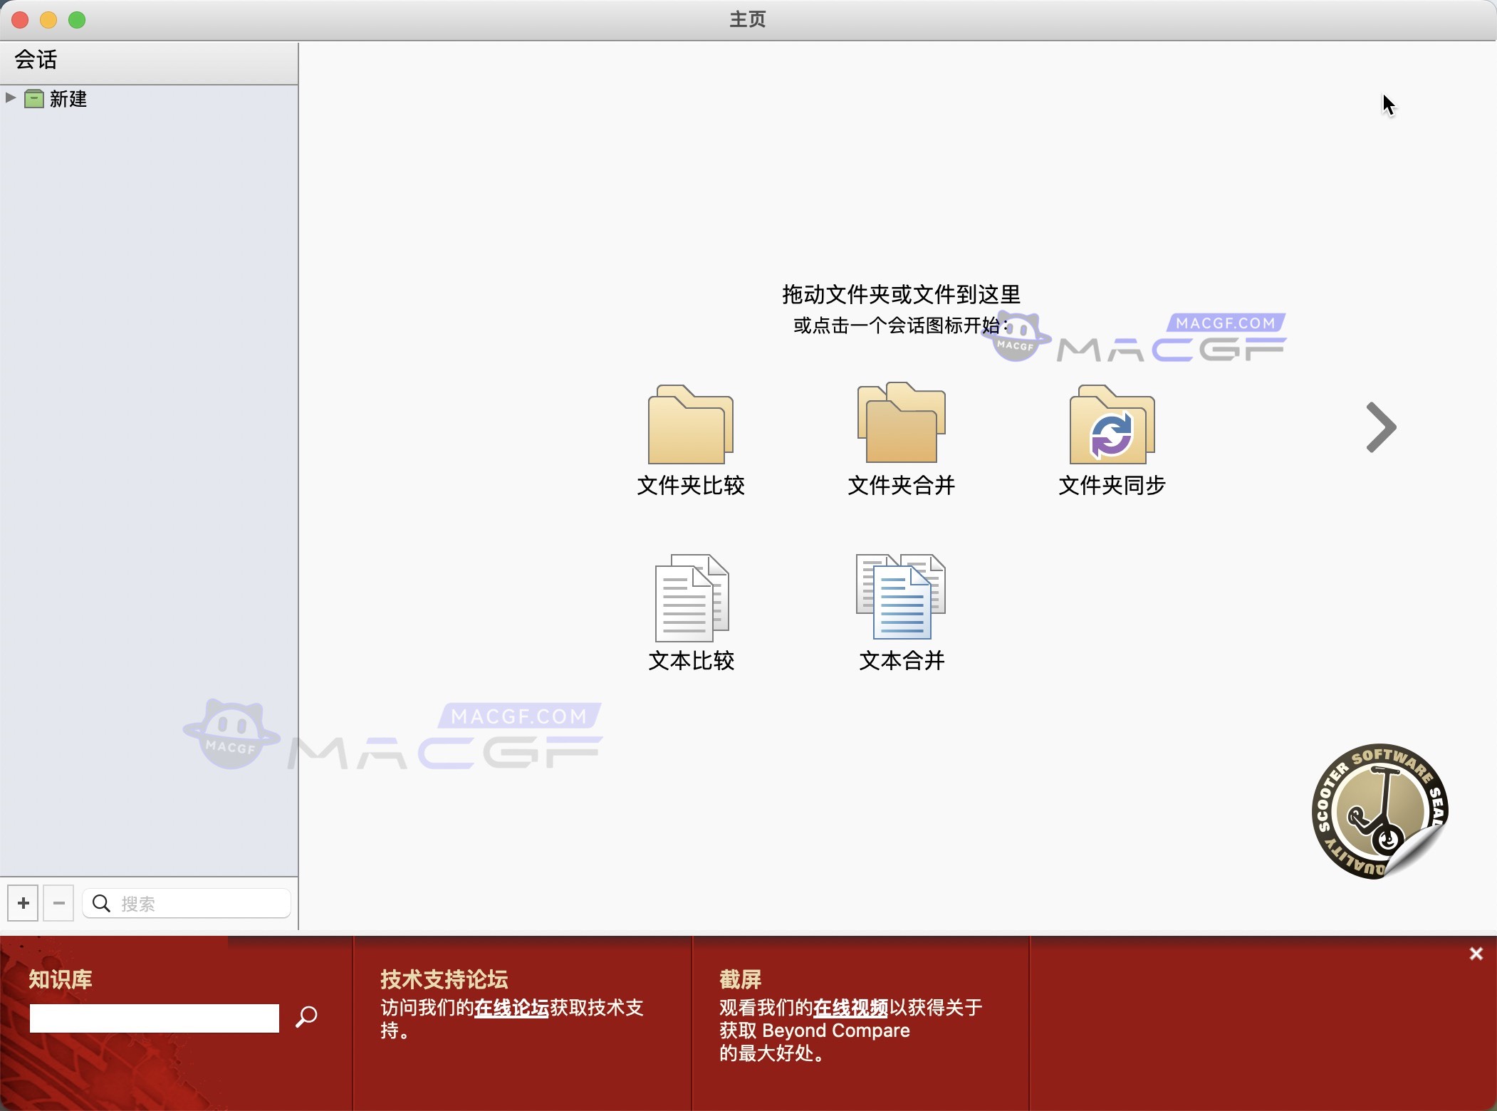Click the magnifier icon in 知识库 search
Image resolution: width=1497 pixels, height=1111 pixels.
pyautogui.click(x=306, y=1017)
